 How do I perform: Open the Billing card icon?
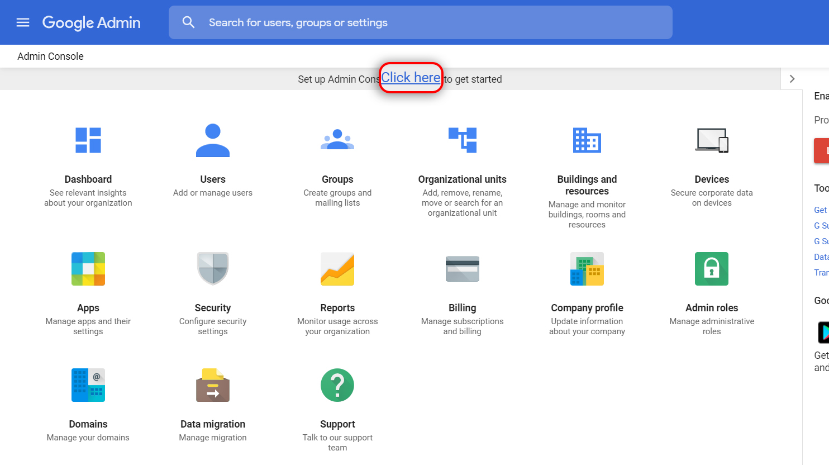click(463, 269)
